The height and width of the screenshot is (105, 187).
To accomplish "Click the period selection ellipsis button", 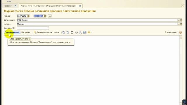I will point(50,16).
